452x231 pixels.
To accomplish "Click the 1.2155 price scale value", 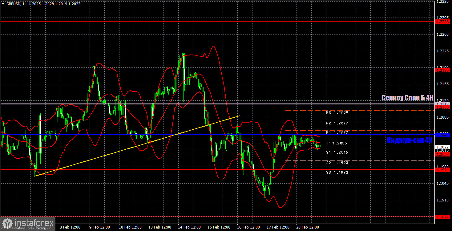I will click(x=443, y=84).
